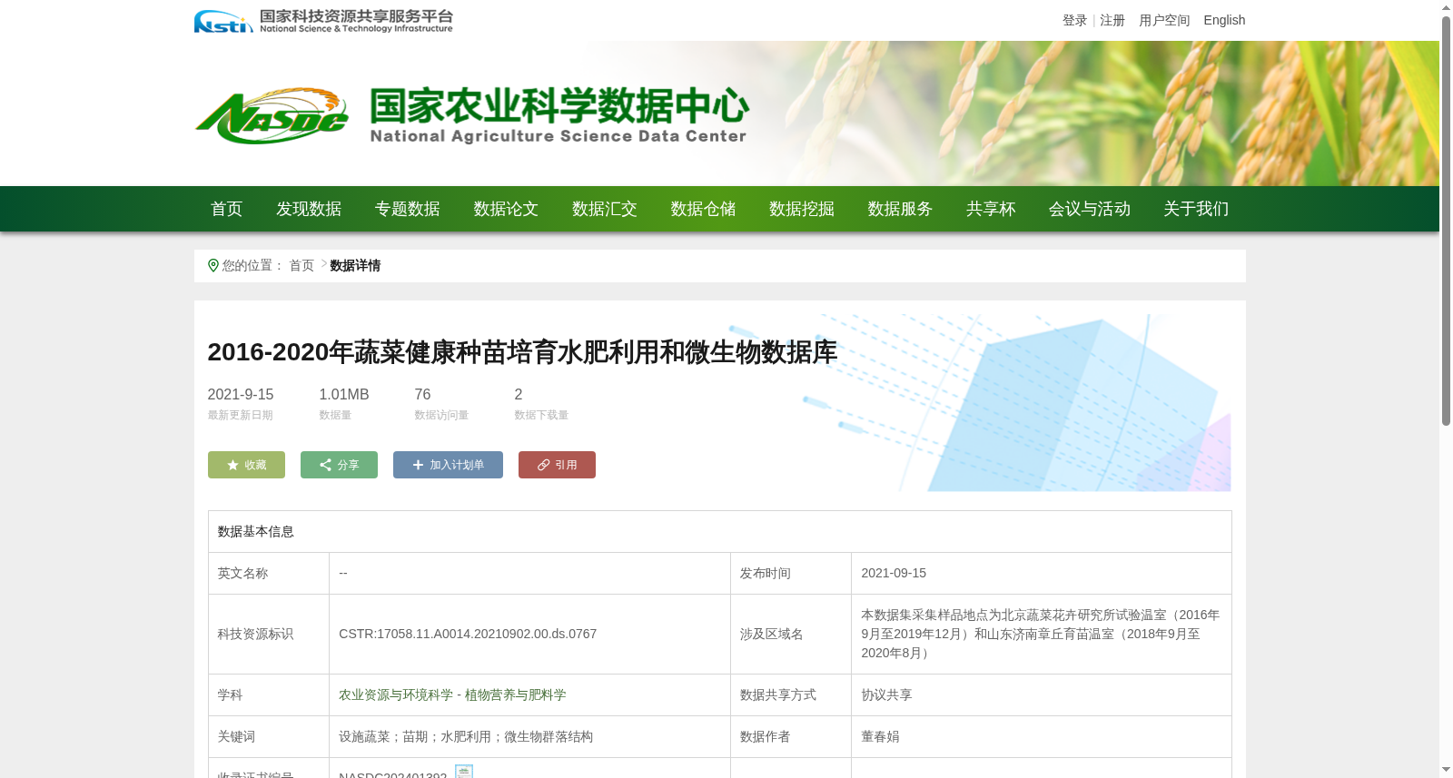Open 数据仓储 navigation menu
The image size is (1453, 778).
(703, 209)
